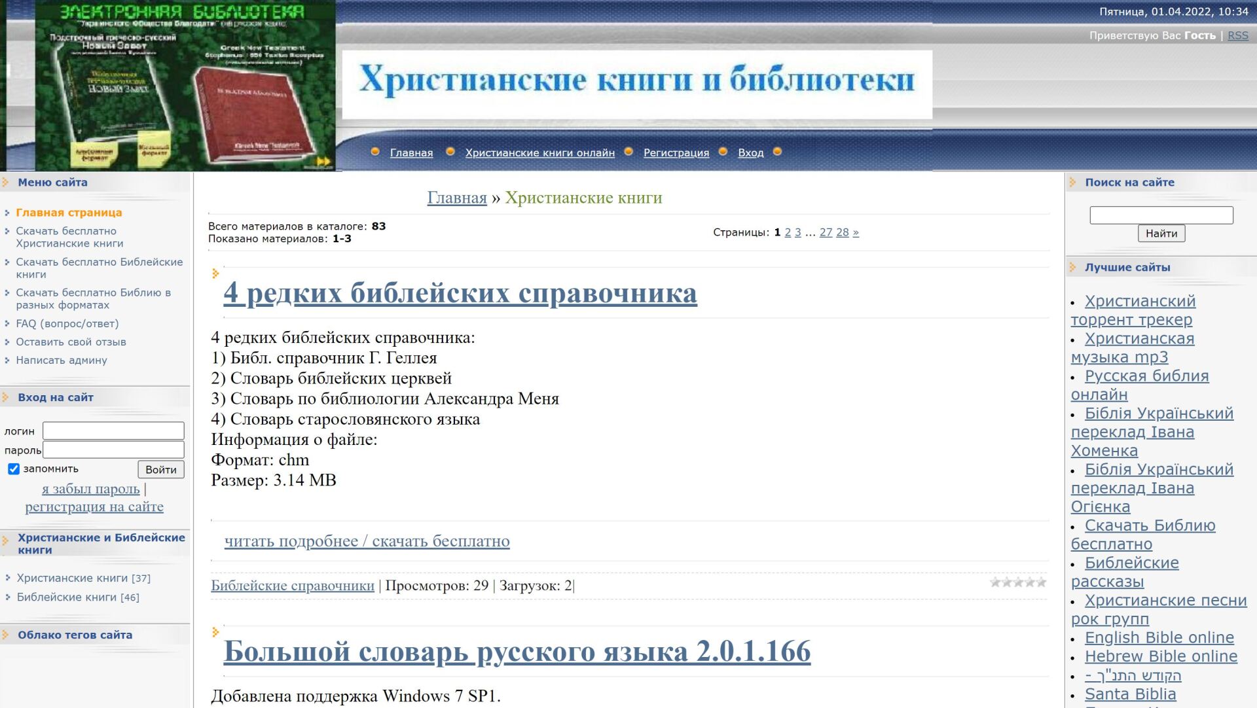Open Большой словарь русского языка 2.0.1.166 title
This screenshot has height=708, width=1257.
517,651
